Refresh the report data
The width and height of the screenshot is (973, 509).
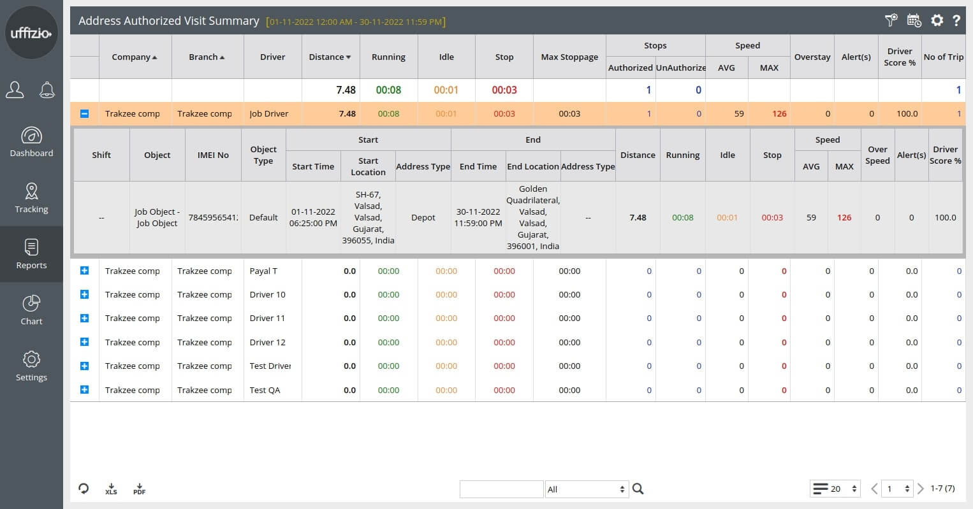pos(84,489)
